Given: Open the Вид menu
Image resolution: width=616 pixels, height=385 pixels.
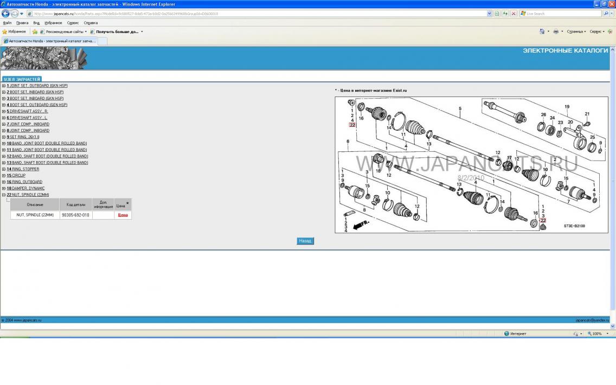Looking at the screenshot, I should click(36, 23).
